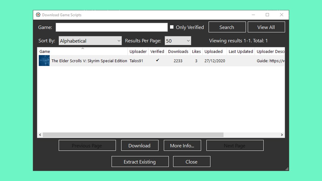Click the window resize grip corner
The width and height of the screenshot is (322, 181).
coord(287,169)
